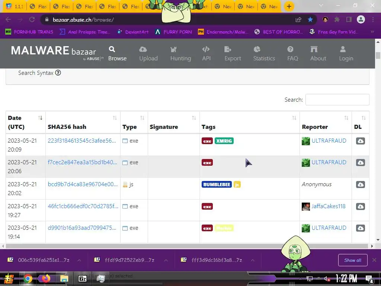Open hash bcd9b7d4ca83e96704e00 sample

pyautogui.click(x=83, y=184)
